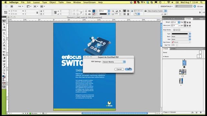Select the Type tool
This screenshot has height=116, width=207.
tap(4, 34)
